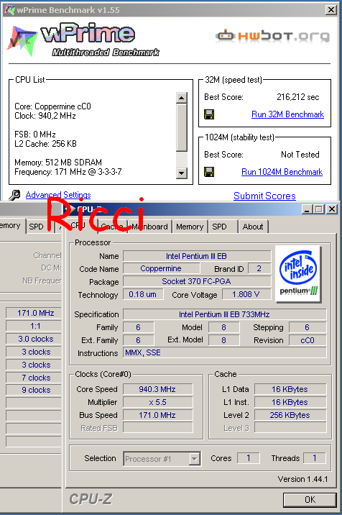Viewport: 342px width, 515px height.
Task: Click the Cores value 1
Action: [249, 458]
